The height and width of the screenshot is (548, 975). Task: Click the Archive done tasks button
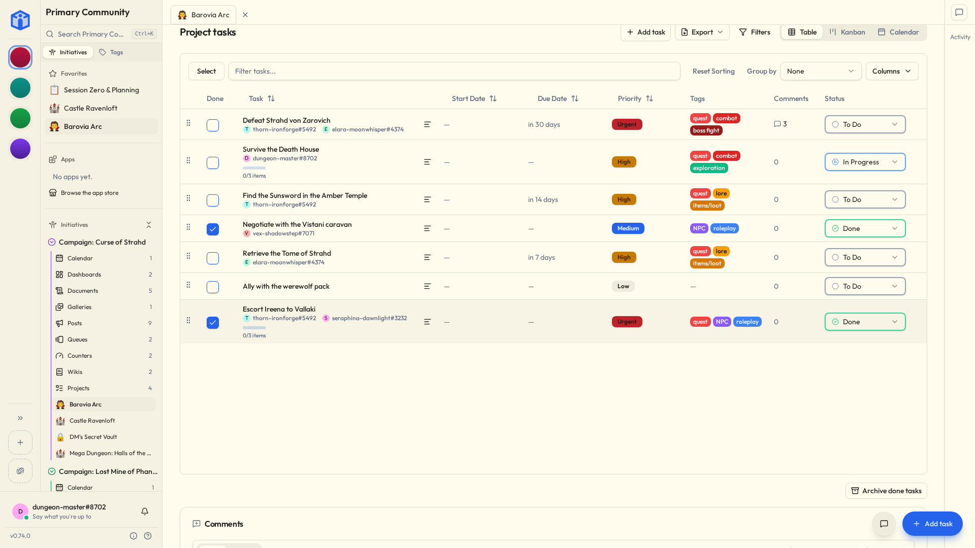pos(886,491)
